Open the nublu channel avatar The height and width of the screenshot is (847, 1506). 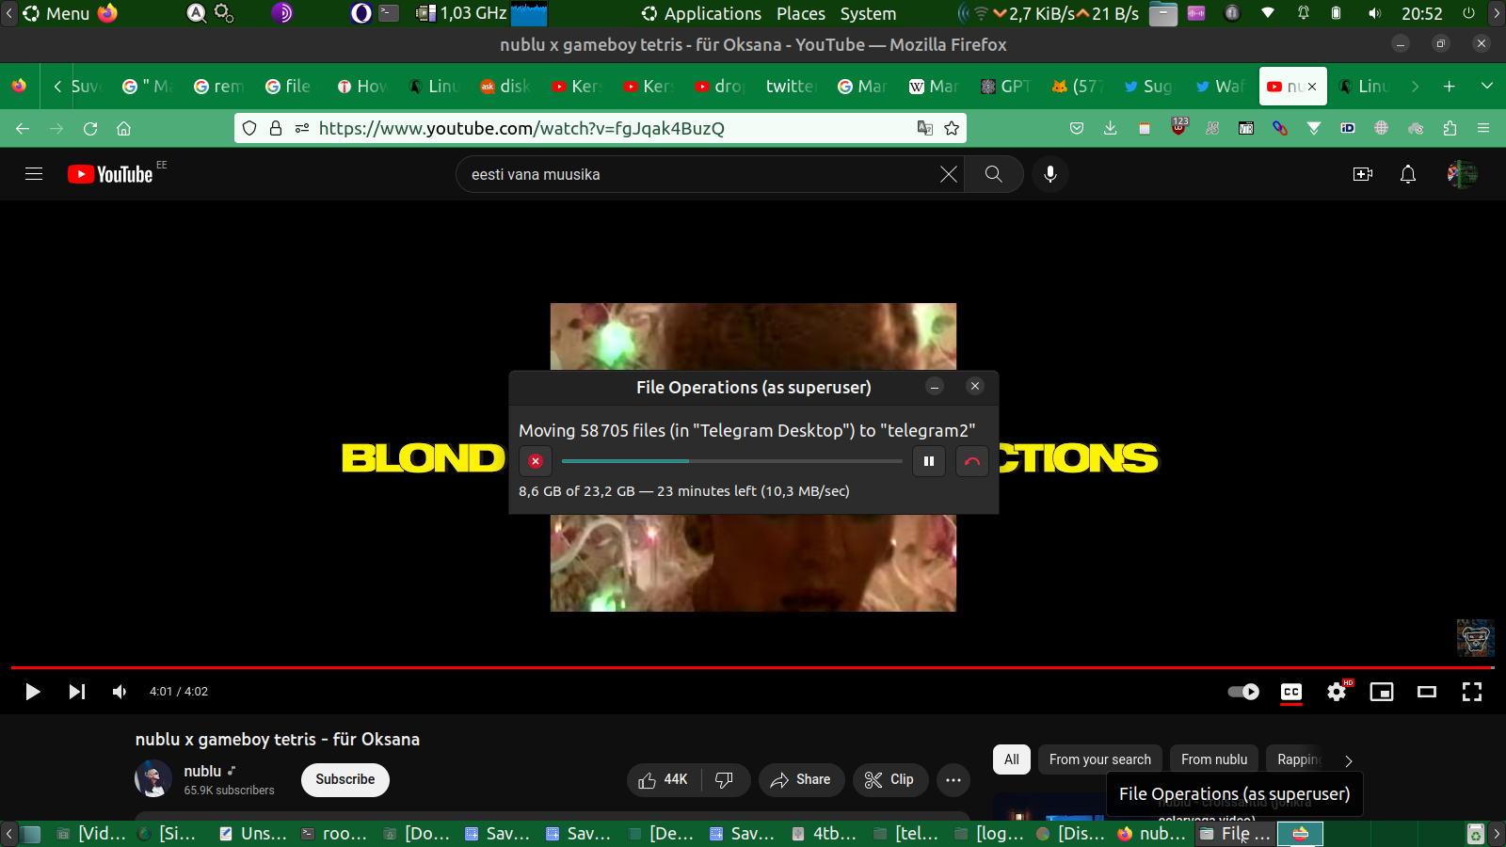pyautogui.click(x=153, y=779)
